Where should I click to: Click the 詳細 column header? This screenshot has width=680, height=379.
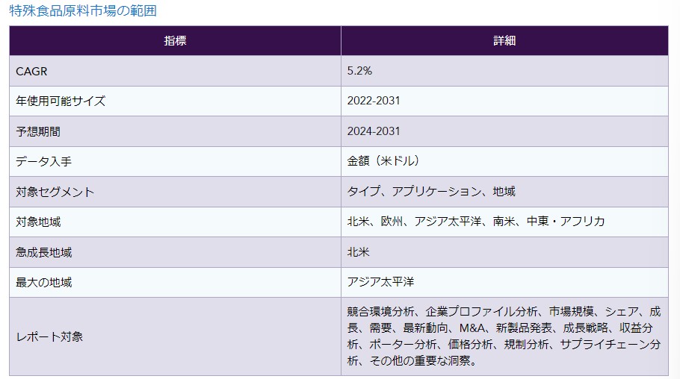pyautogui.click(x=504, y=40)
